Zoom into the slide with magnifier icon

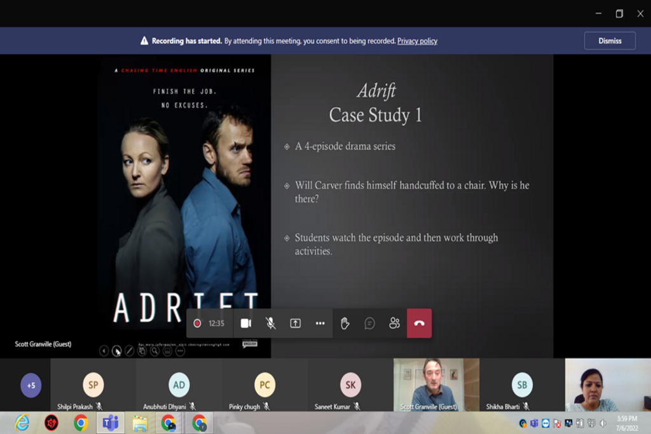(154, 351)
